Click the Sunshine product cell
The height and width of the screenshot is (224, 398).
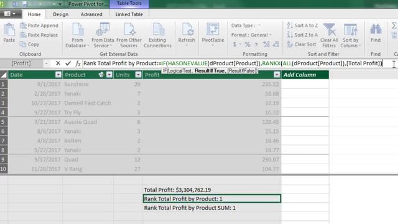point(88,84)
